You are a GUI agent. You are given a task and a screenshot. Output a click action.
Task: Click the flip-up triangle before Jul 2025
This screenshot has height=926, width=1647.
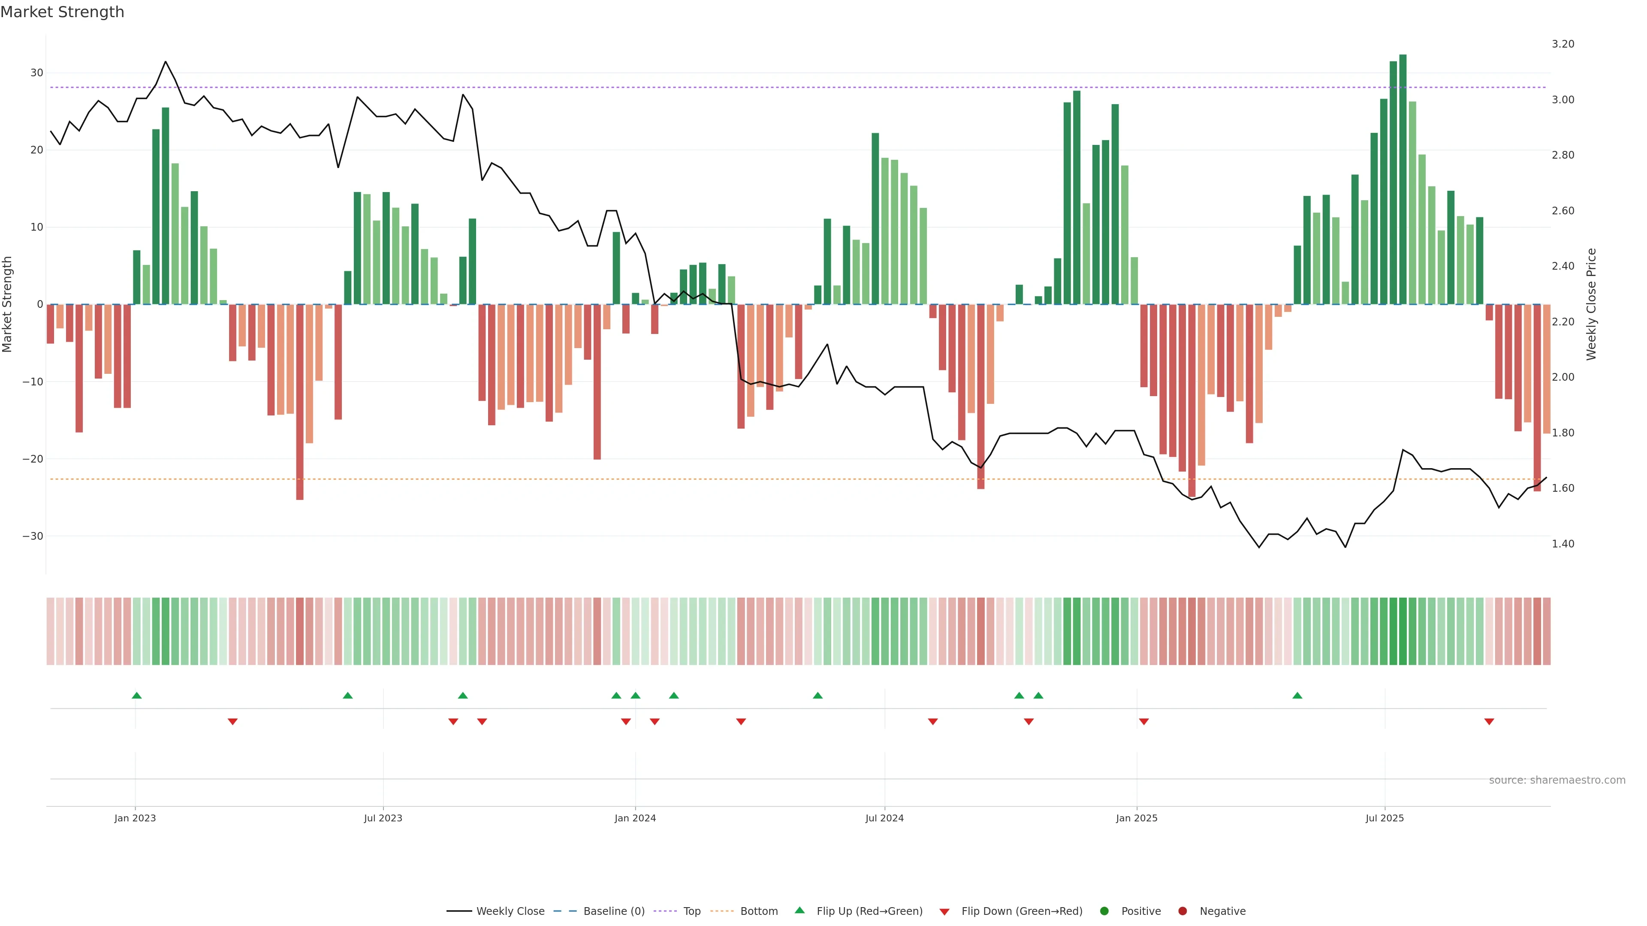point(1297,695)
